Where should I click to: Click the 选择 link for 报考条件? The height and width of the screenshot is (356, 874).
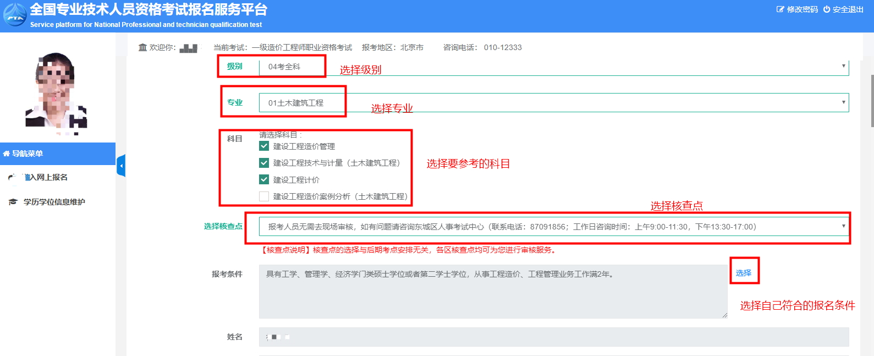tap(743, 273)
